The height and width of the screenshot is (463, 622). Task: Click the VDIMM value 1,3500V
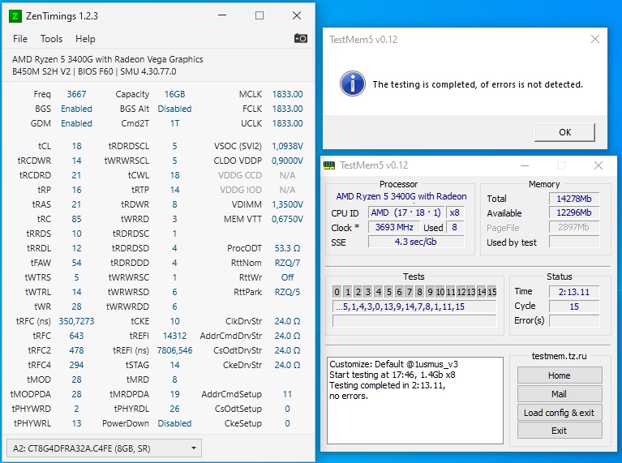pos(287,204)
